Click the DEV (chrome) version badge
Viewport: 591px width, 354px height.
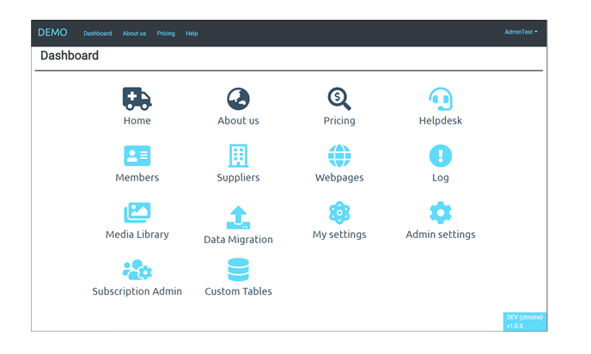tap(525, 321)
